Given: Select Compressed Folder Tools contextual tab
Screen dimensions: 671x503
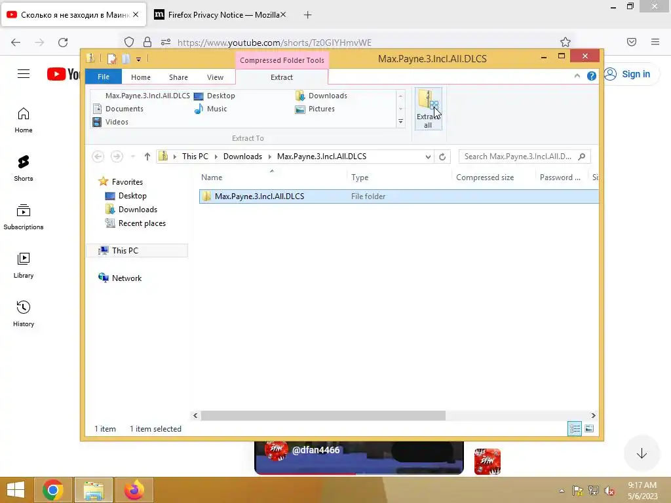Looking at the screenshot, I should coord(282,60).
